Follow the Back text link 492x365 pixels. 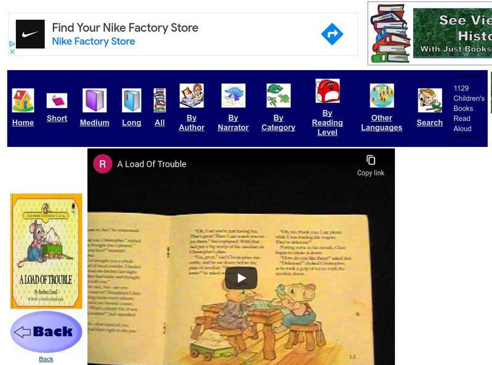click(x=46, y=359)
